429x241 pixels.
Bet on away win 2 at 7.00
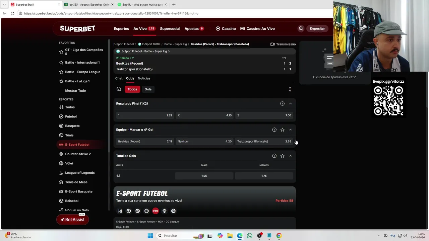point(264,115)
